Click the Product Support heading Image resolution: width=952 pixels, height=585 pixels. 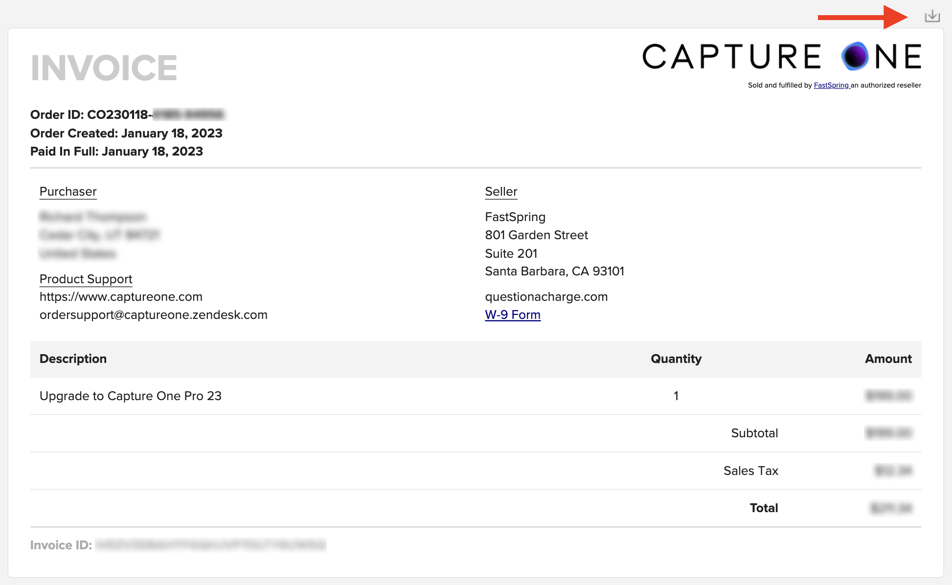[x=86, y=279]
